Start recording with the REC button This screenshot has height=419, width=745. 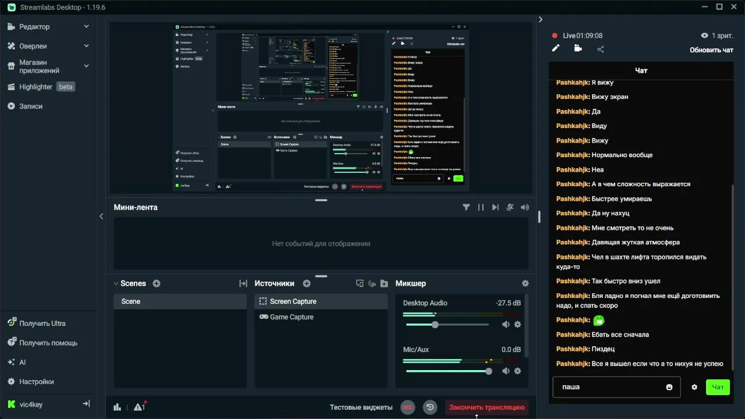point(408,407)
